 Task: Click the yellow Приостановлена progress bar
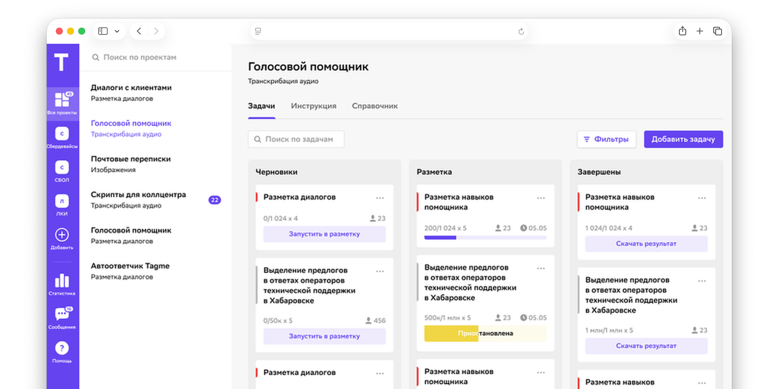coord(485,333)
